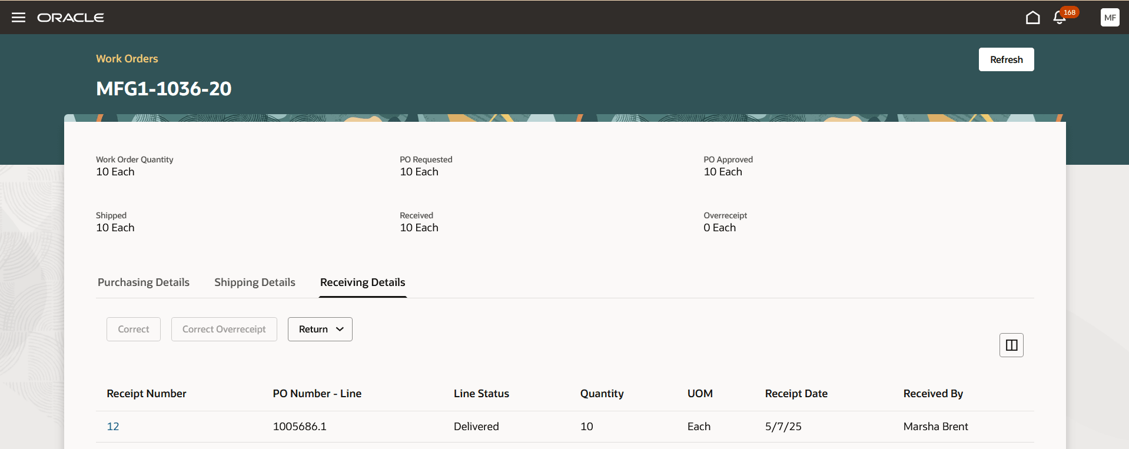1129x449 pixels.
Task: Select the Receiving Details tab
Action: coord(363,282)
